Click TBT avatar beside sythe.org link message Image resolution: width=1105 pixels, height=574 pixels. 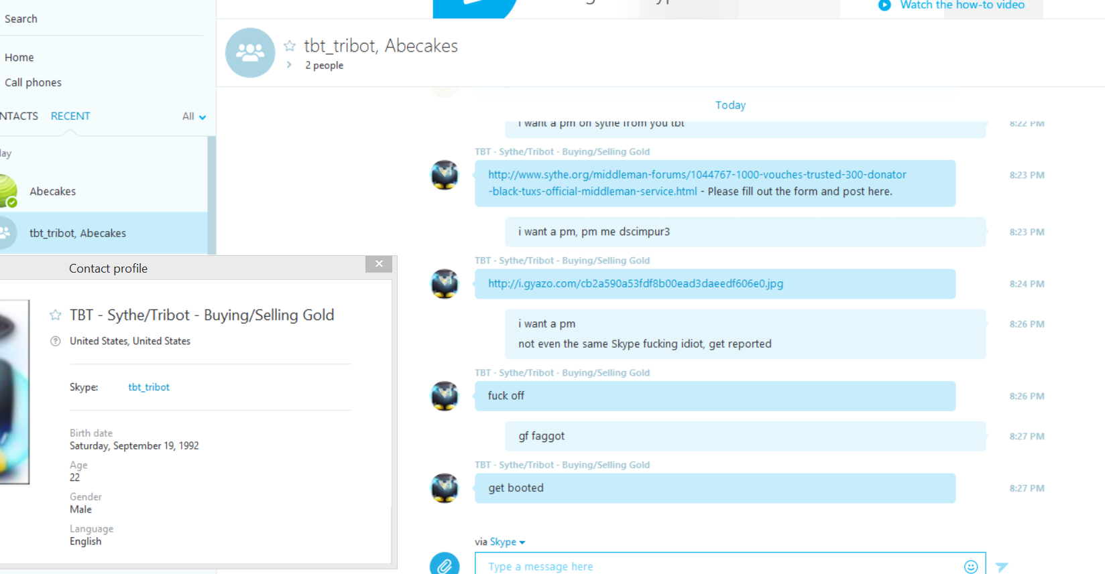pyautogui.click(x=445, y=175)
